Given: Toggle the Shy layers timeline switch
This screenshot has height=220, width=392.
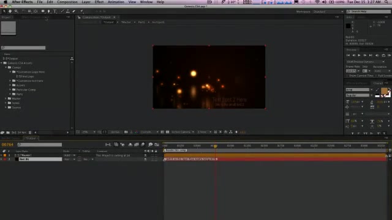Looking at the screenshot, I should [130, 144].
